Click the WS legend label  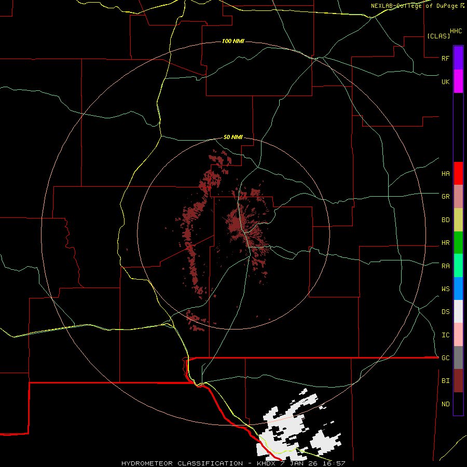pos(445,289)
